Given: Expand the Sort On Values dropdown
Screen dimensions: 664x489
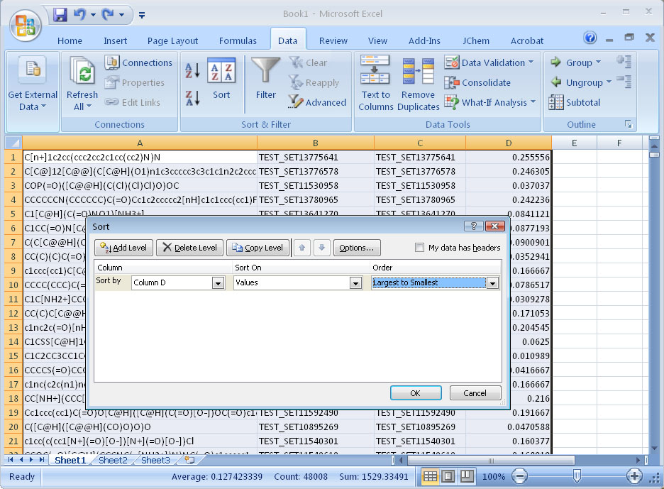Looking at the screenshot, I should (x=355, y=282).
